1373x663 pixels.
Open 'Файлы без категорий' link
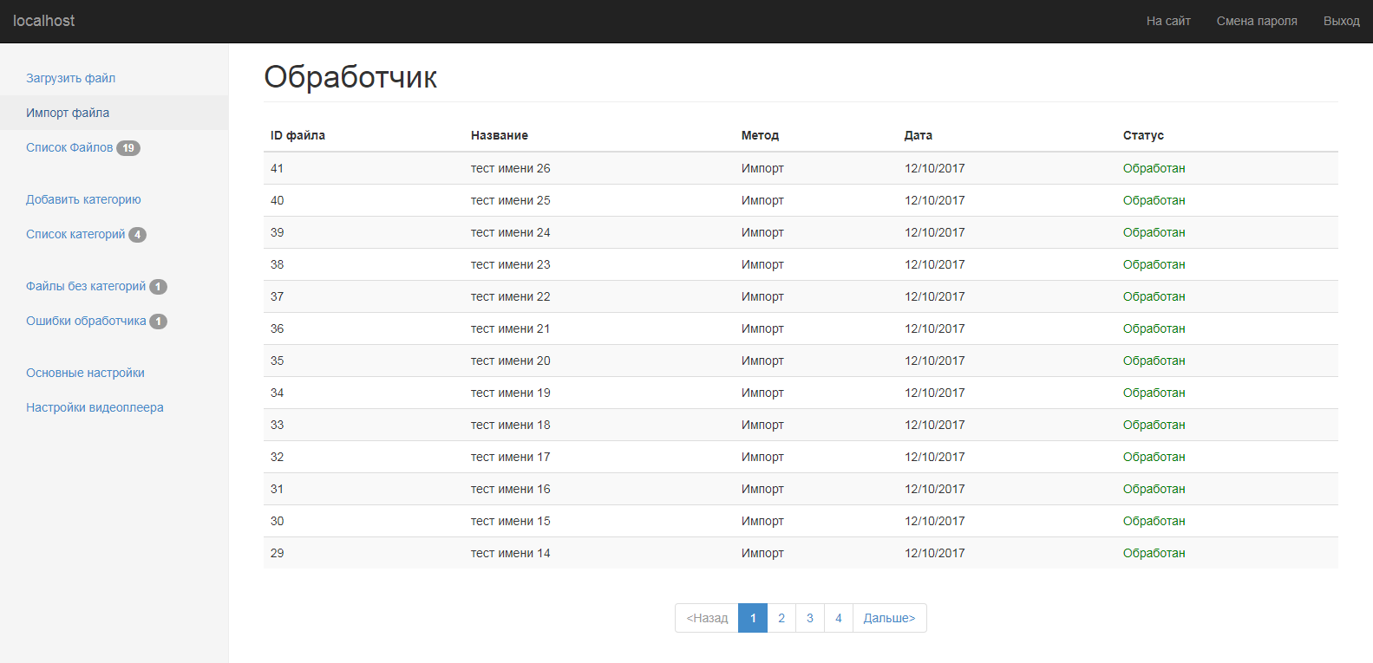click(x=86, y=286)
